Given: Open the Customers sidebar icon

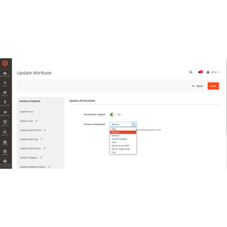Looking at the screenshot, I should point(5,103).
